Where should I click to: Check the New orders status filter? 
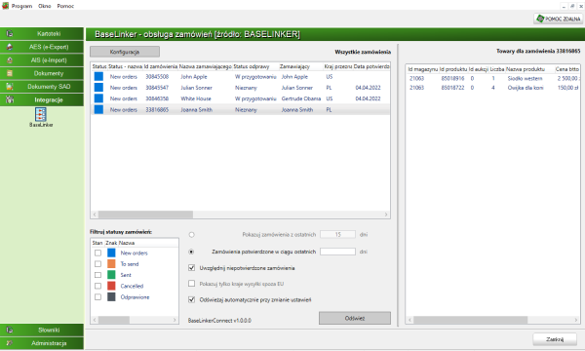(x=97, y=253)
